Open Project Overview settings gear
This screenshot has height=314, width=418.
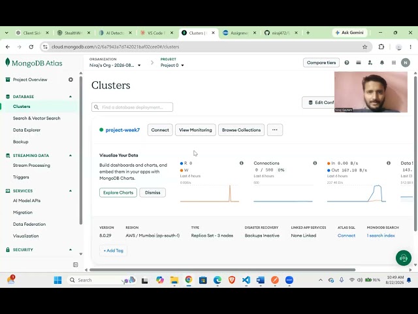click(x=71, y=80)
